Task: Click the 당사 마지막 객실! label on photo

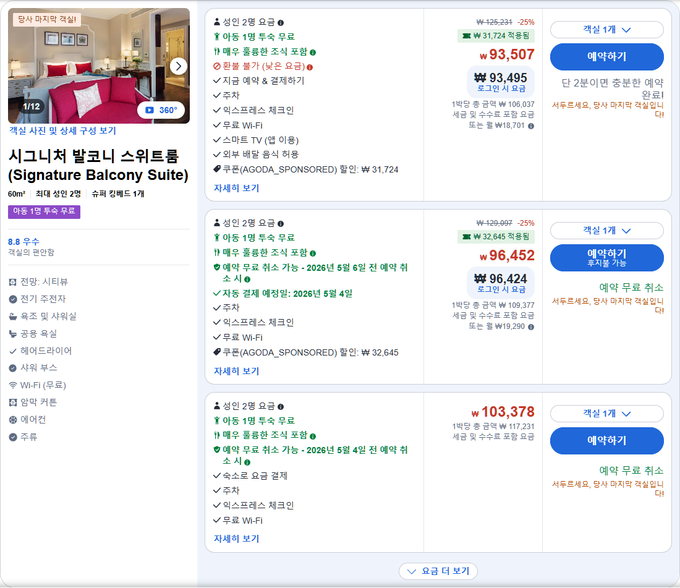Action: tap(47, 20)
